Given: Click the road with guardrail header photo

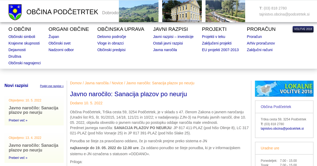Looking at the screenshot, I should 225,11.
